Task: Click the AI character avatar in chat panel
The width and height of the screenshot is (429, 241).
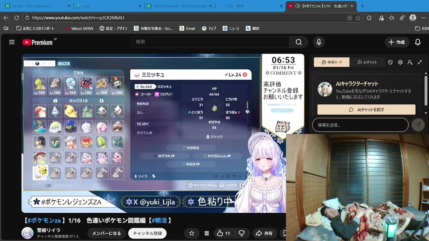Action: (325, 89)
